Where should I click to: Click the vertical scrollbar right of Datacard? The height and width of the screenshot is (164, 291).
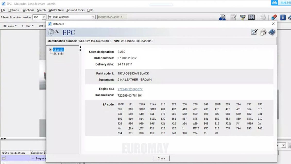point(278,104)
